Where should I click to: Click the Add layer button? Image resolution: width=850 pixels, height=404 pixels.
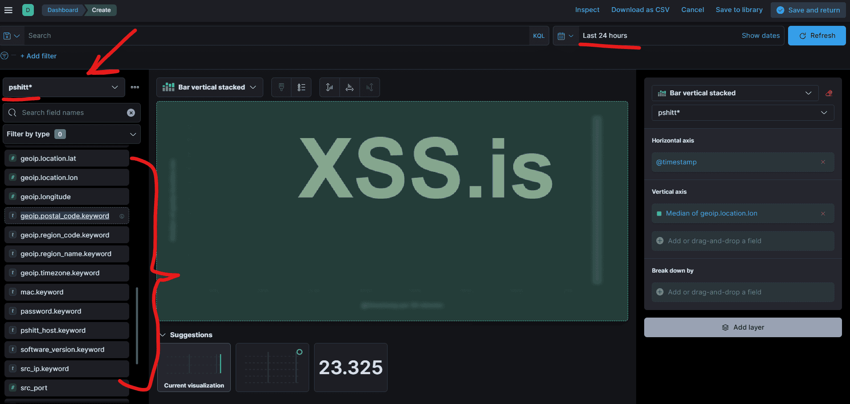(x=743, y=327)
